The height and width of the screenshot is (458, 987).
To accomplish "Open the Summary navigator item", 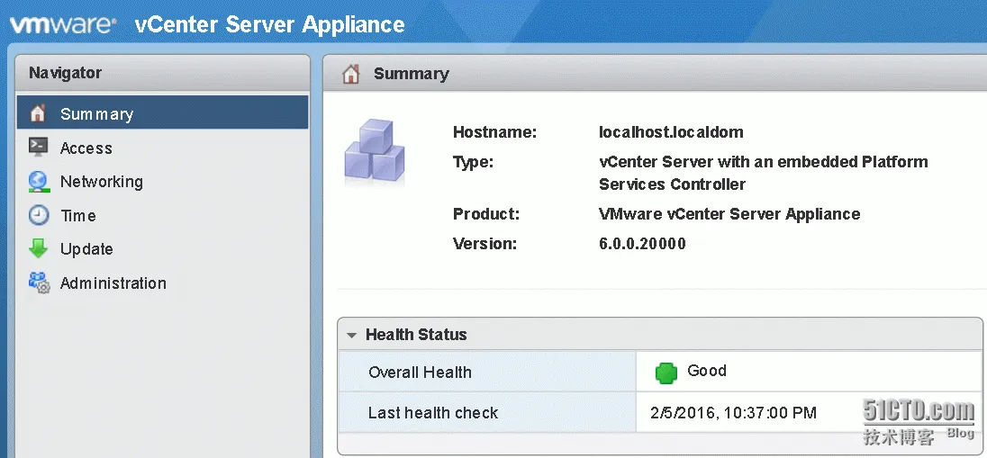I will click(162, 113).
